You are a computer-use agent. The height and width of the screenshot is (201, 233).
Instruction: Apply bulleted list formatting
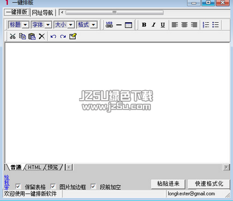[x=215, y=25]
